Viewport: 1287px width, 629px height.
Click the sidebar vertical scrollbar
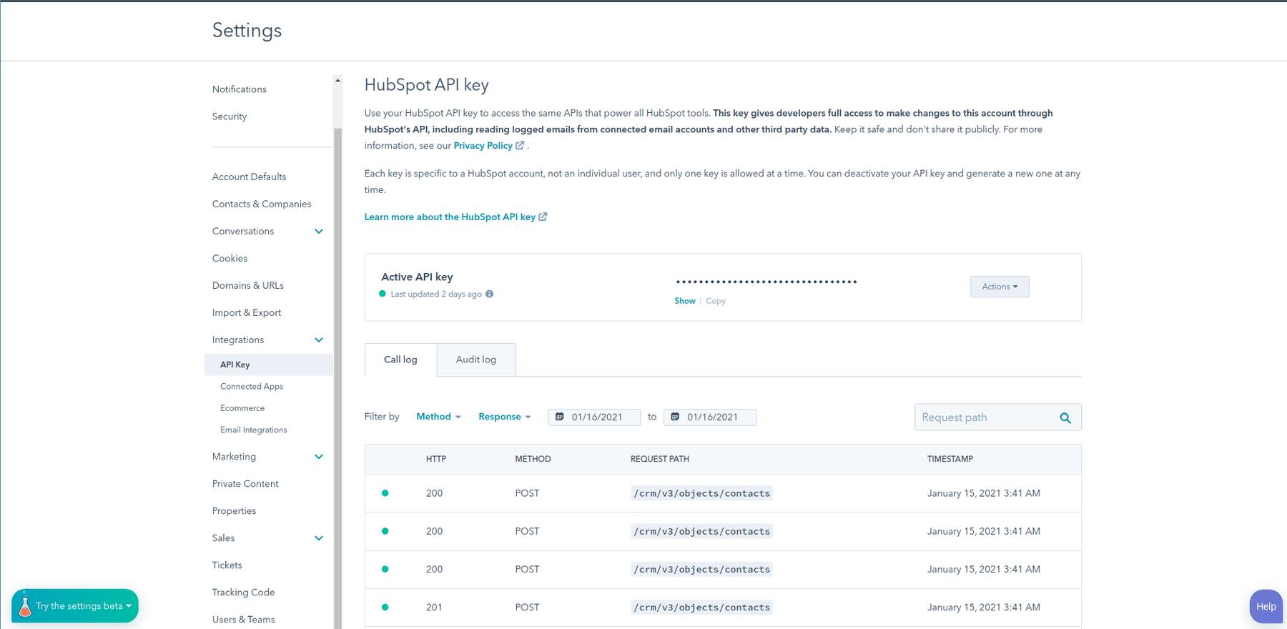pos(337,379)
